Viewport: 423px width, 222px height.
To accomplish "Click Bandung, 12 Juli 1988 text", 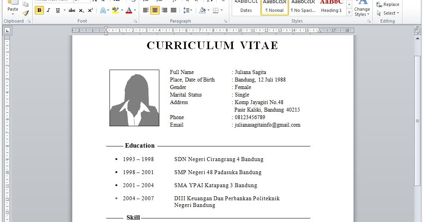I will pos(260,80).
